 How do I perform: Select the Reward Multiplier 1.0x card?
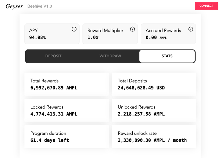[110, 34]
